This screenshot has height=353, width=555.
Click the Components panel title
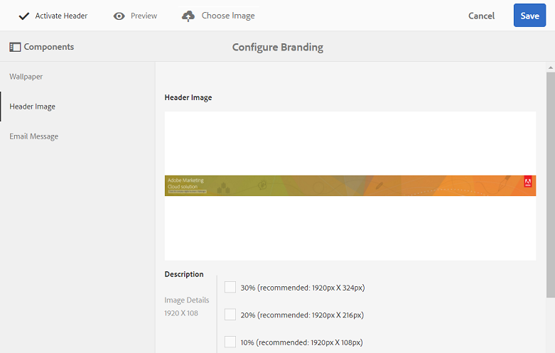[49, 47]
